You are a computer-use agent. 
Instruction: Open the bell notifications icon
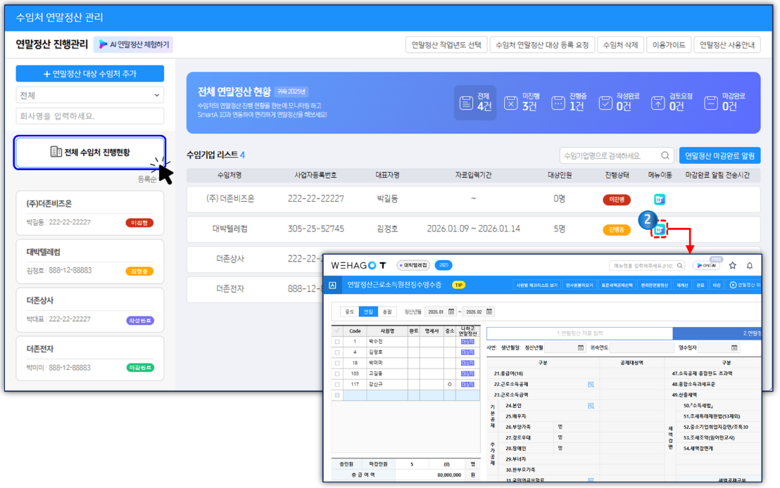pyautogui.click(x=750, y=265)
